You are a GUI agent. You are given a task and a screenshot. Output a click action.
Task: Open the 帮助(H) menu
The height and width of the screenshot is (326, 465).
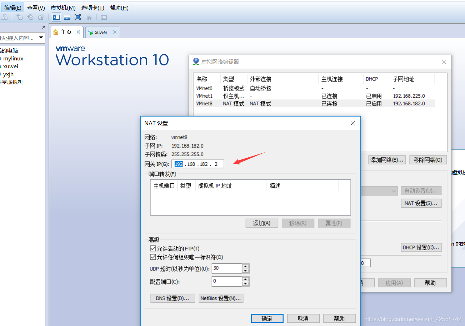(x=119, y=8)
